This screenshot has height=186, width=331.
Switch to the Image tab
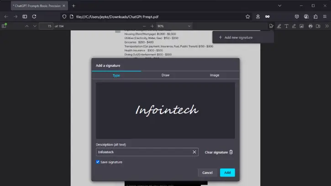click(x=215, y=75)
